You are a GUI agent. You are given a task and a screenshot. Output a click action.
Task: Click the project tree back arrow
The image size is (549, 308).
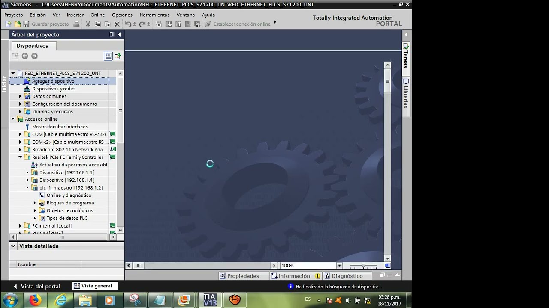pos(25,56)
